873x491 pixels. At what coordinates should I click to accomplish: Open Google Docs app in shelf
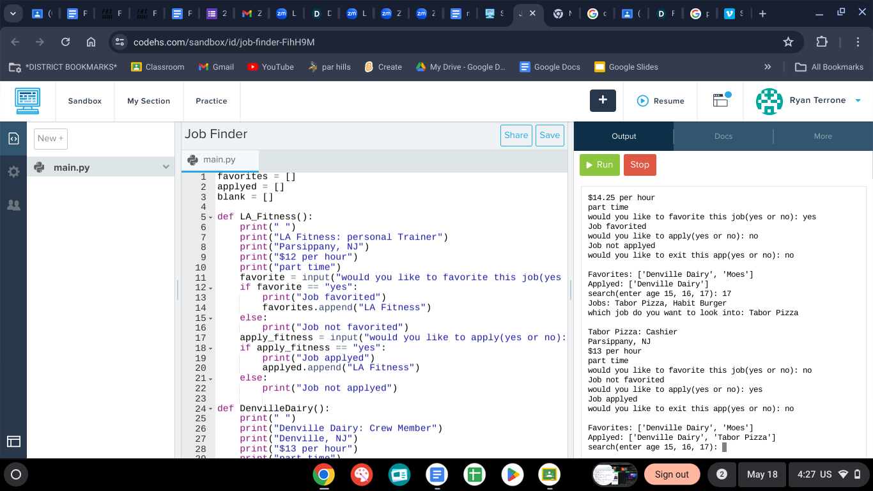coord(437,474)
